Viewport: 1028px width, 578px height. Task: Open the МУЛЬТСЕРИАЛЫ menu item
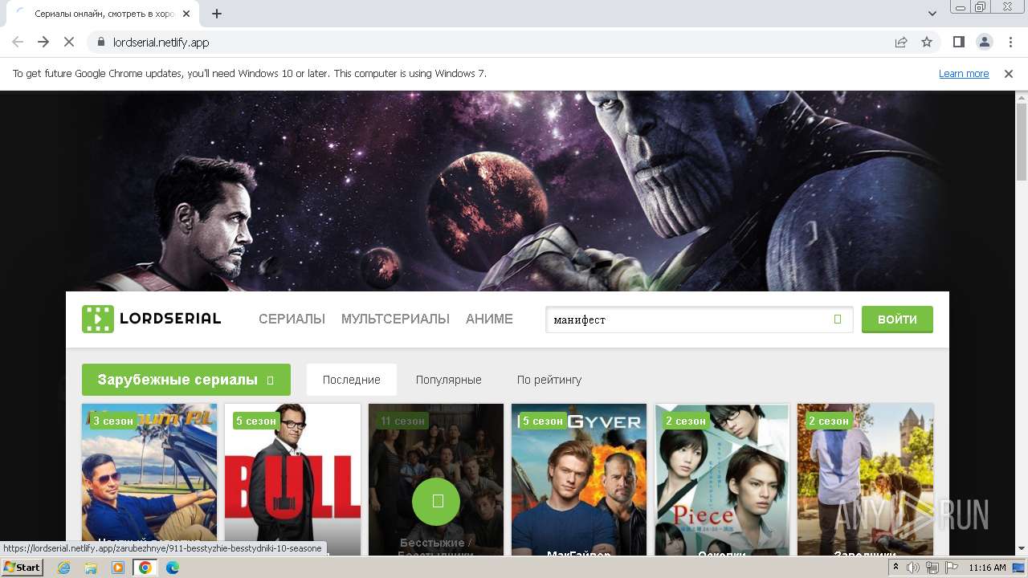pyautogui.click(x=395, y=319)
